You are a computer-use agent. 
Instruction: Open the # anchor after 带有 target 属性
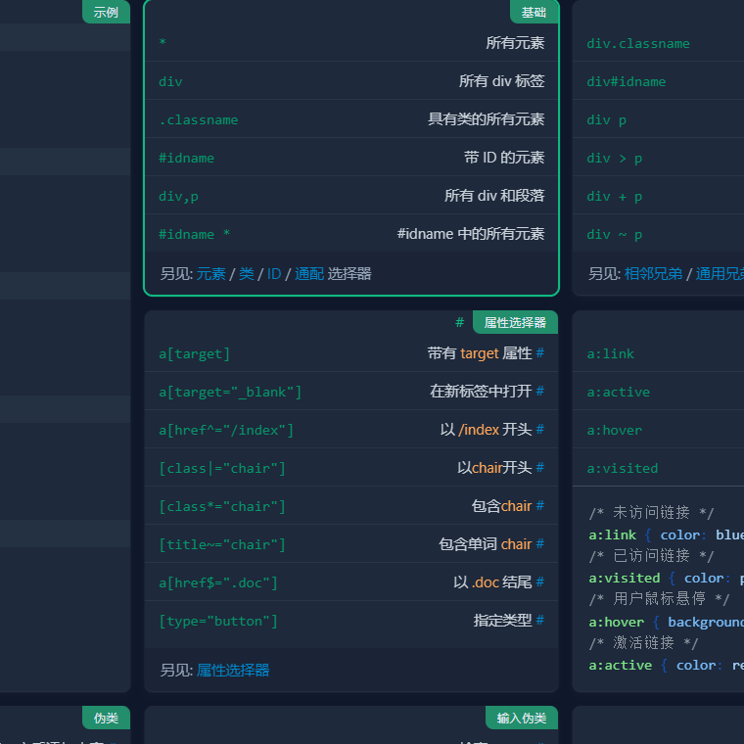pos(540,353)
